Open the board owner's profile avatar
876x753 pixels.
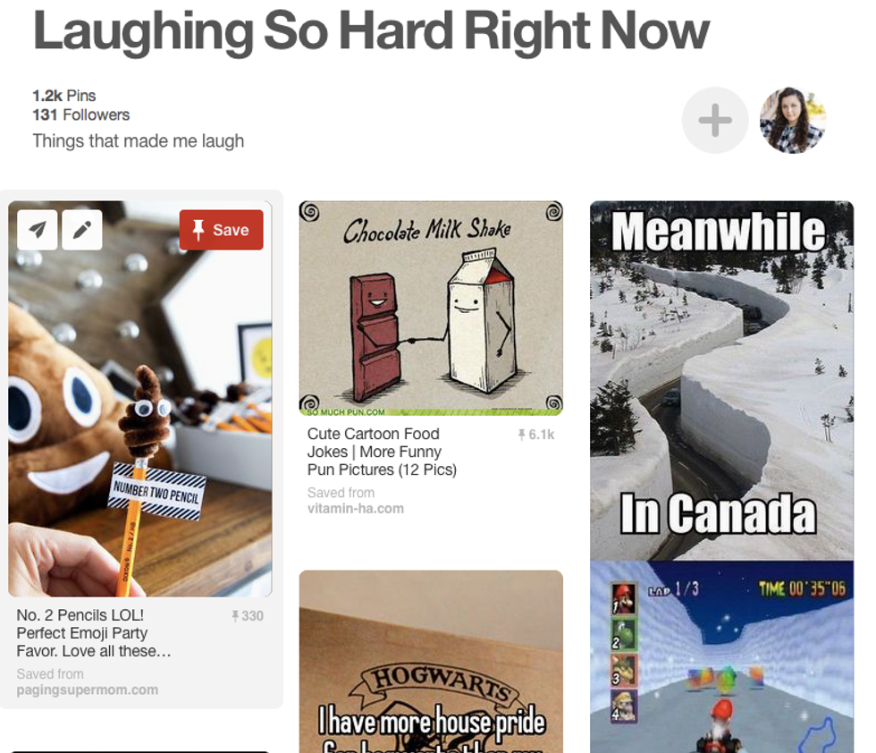pyautogui.click(x=793, y=120)
